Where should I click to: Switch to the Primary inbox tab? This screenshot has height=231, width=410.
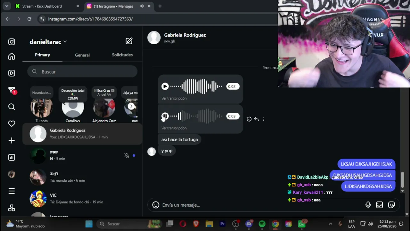(x=42, y=55)
